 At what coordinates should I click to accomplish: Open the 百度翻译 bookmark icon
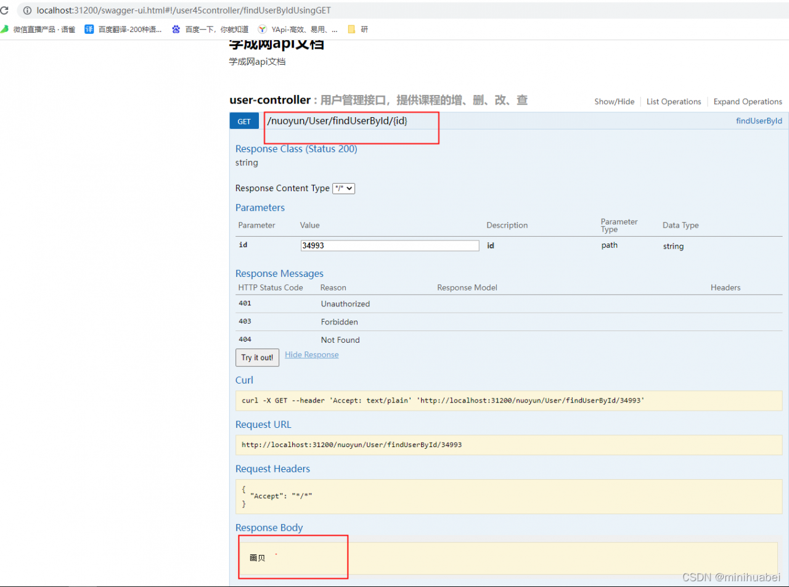click(89, 28)
